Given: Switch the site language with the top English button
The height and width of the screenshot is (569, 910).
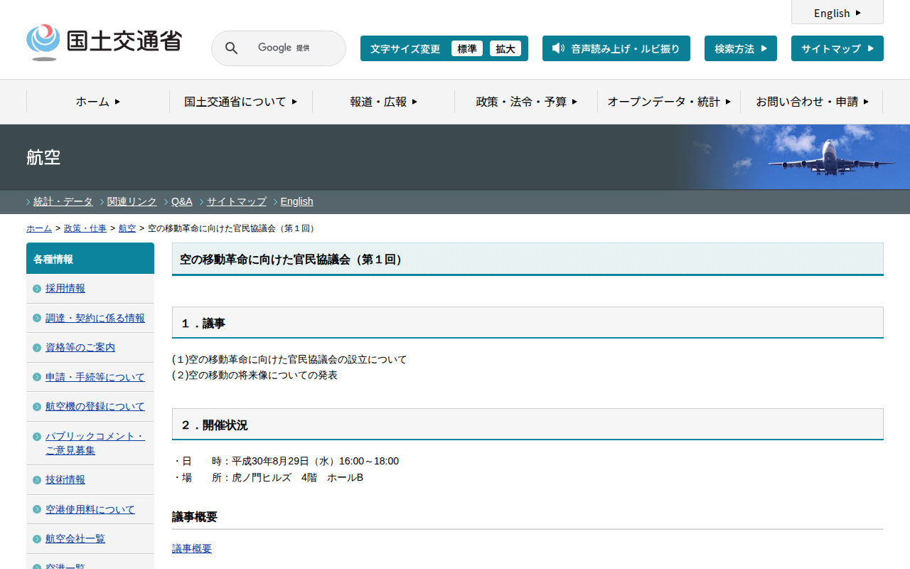Looking at the screenshot, I should coord(837,13).
